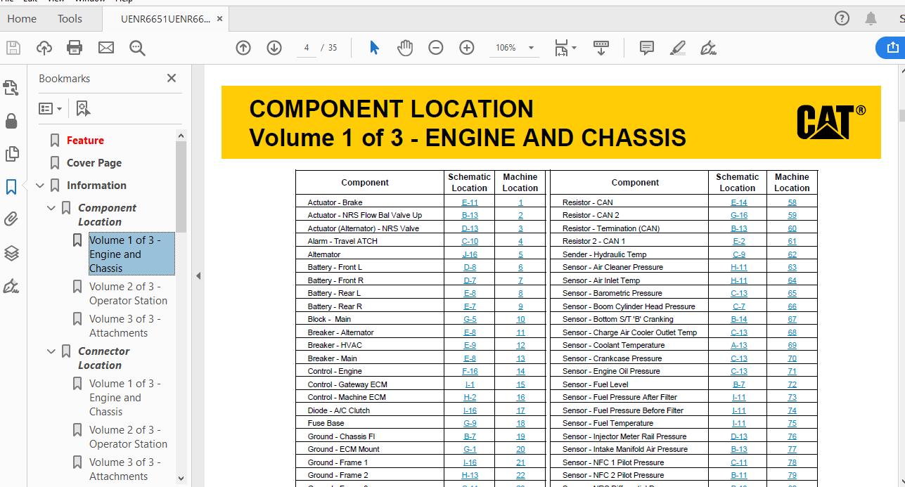905x487 pixels.
Task: Open the Find text magnifier tool
Action: point(137,48)
